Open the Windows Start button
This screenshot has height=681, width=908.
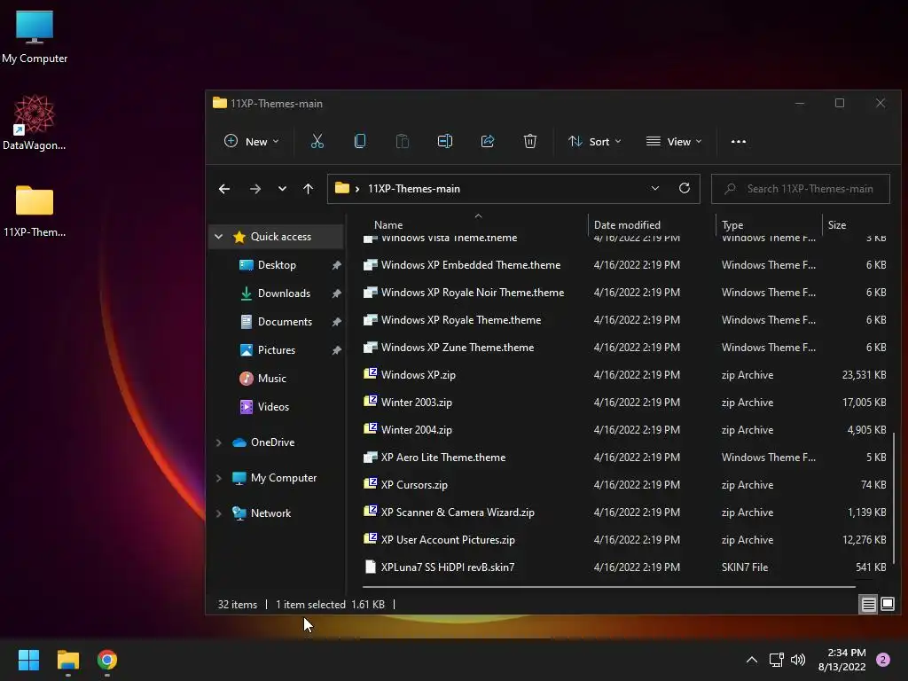point(28,660)
